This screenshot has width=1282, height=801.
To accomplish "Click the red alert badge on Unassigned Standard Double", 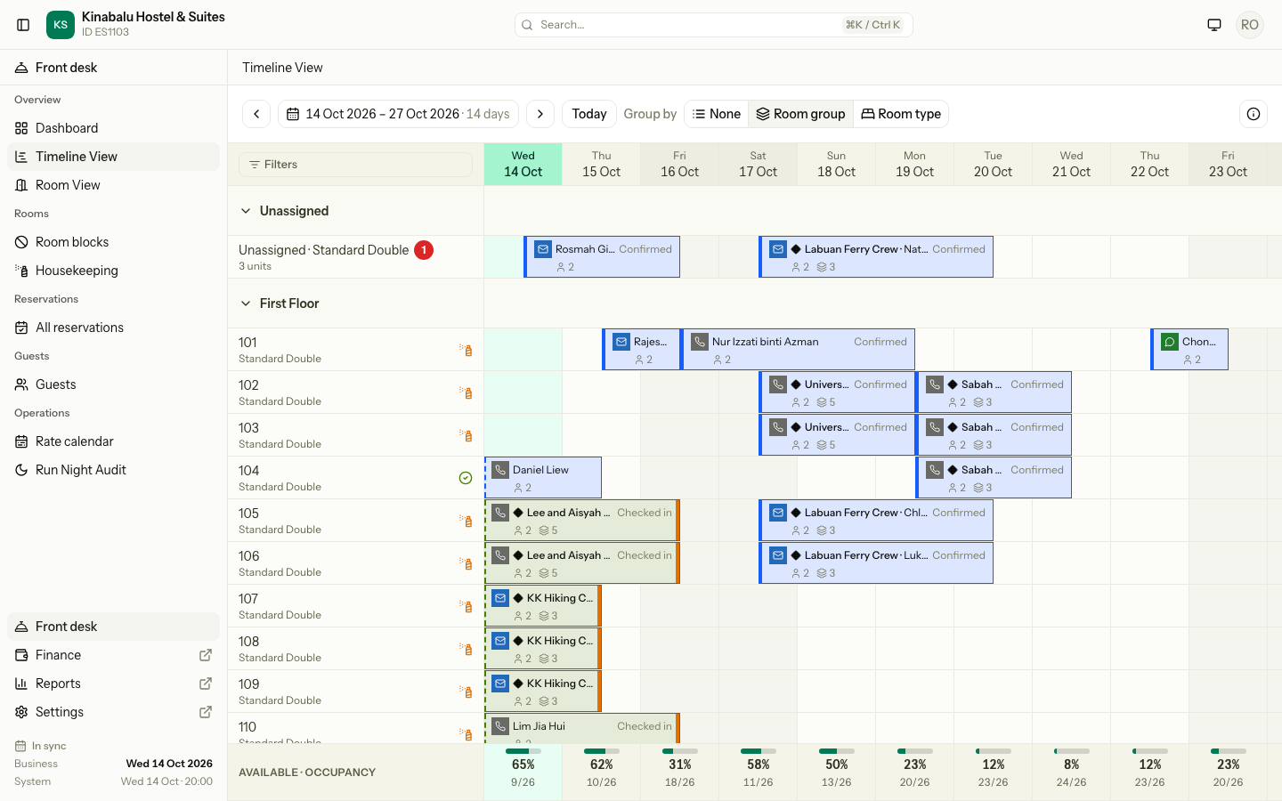I will tap(424, 250).
